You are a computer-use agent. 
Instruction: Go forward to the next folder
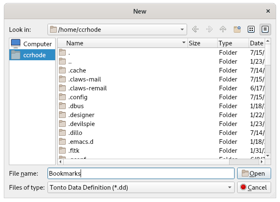tap(209, 29)
